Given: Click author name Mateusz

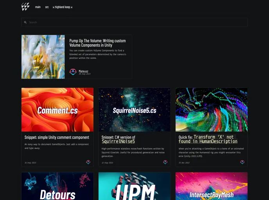Looking at the screenshot, I should [84, 71].
